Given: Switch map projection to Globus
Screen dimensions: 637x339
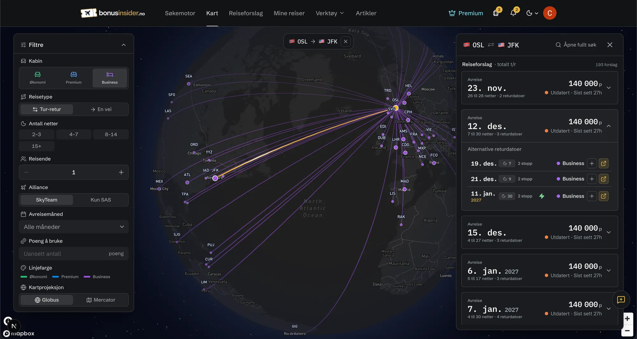Looking at the screenshot, I should (x=47, y=300).
